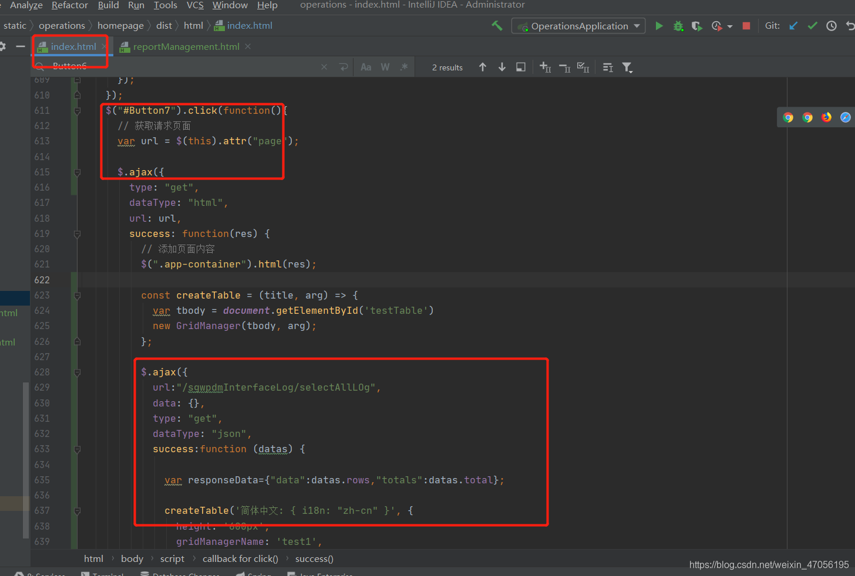The width and height of the screenshot is (855, 576).
Task: Hide project panel with minus icon
Action: point(21,46)
